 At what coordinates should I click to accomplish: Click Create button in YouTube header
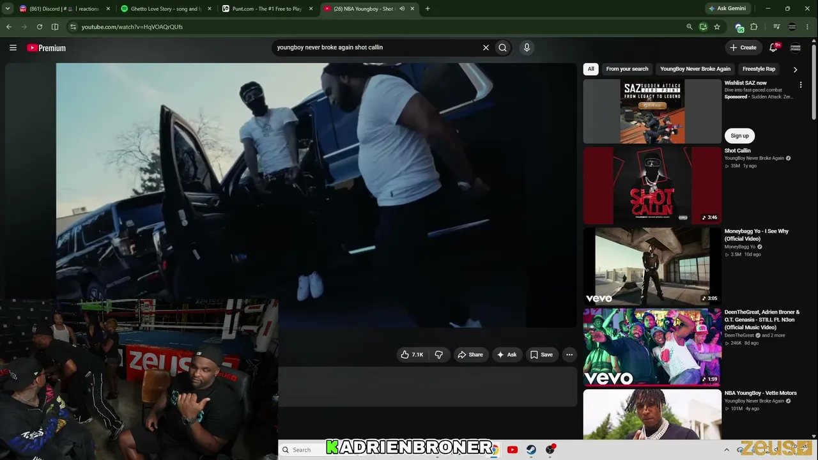coord(743,47)
